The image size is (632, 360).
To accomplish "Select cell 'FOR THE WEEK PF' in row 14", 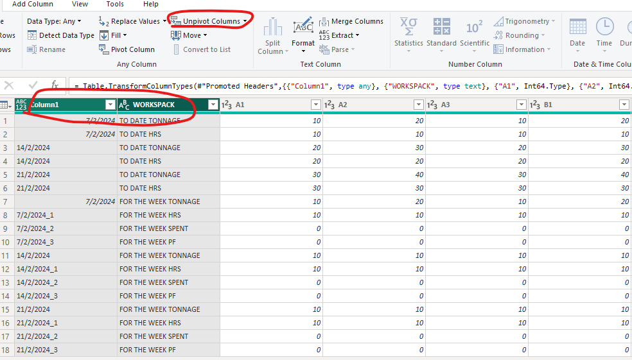I will pos(168,296).
